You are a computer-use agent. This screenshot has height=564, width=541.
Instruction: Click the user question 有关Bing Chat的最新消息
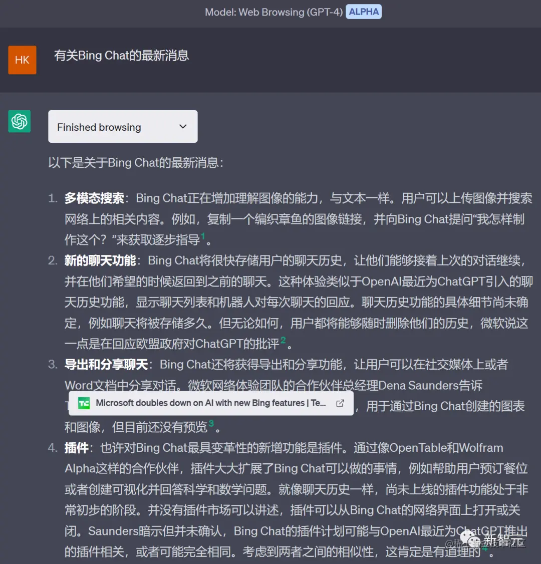[121, 56]
